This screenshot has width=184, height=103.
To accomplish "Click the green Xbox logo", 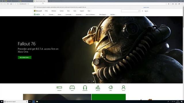I will point(37,15).
